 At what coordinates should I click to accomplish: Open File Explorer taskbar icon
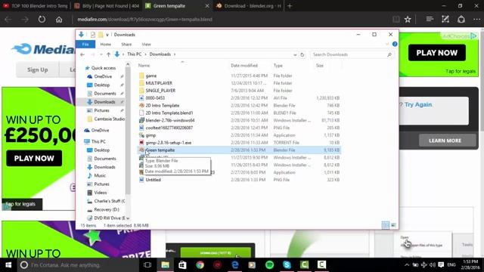pos(165,265)
